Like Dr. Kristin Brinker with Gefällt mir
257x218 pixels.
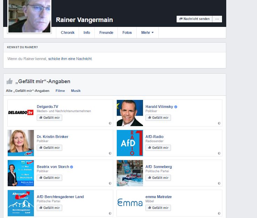coord(49,148)
